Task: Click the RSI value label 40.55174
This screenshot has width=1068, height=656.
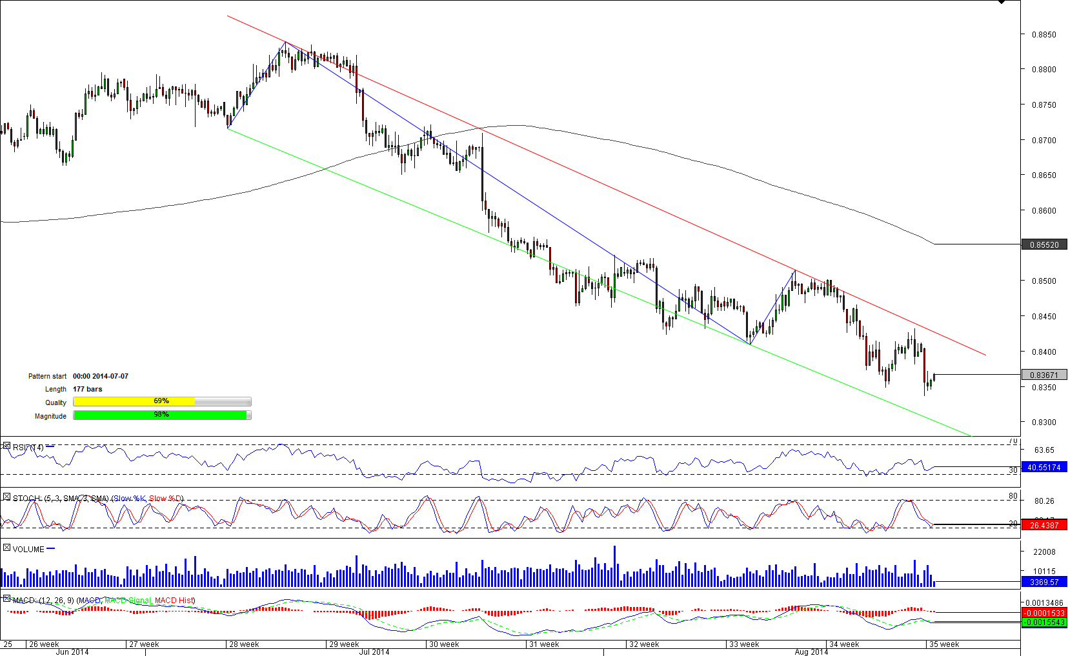Action: click(x=1044, y=467)
